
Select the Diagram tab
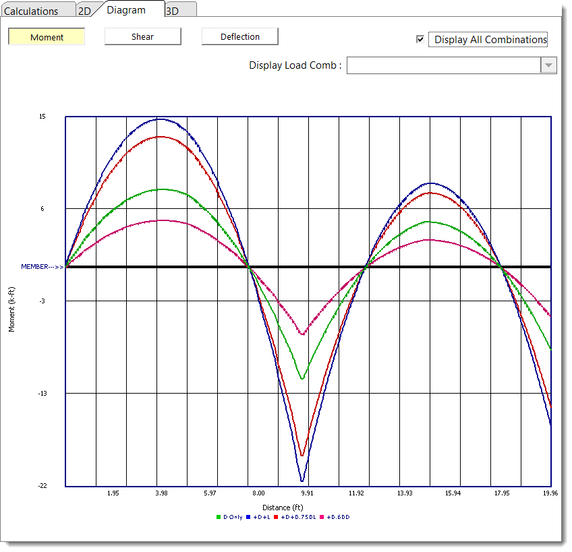(x=126, y=10)
